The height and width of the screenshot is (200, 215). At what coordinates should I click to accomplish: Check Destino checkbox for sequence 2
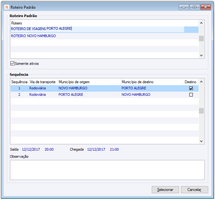(x=191, y=95)
